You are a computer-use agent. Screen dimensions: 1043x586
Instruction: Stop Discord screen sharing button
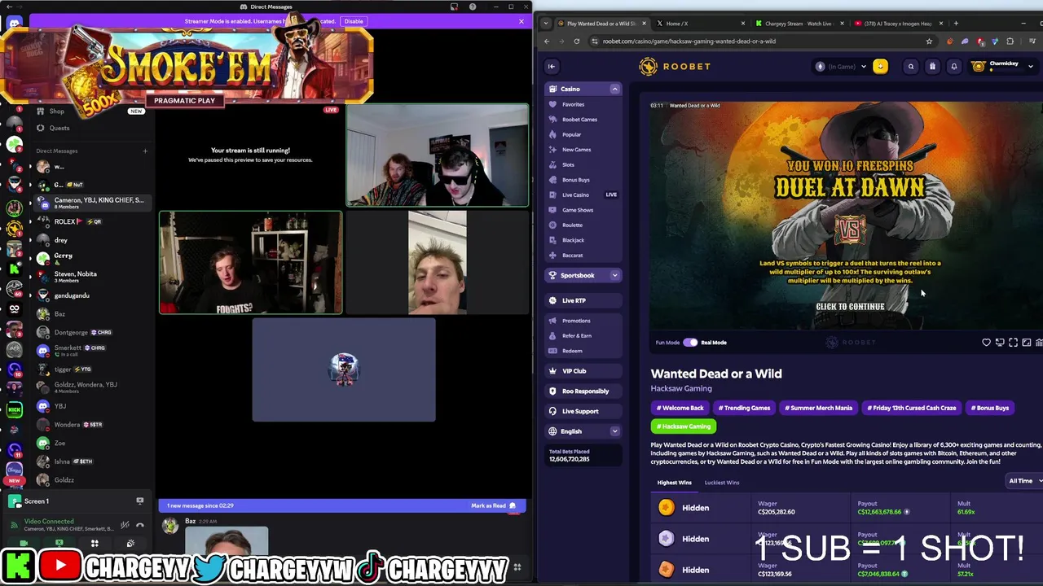click(59, 544)
